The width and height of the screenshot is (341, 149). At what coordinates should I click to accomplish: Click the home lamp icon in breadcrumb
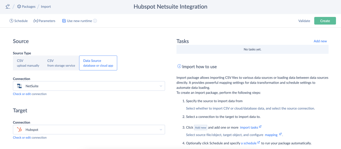pos(8,7)
